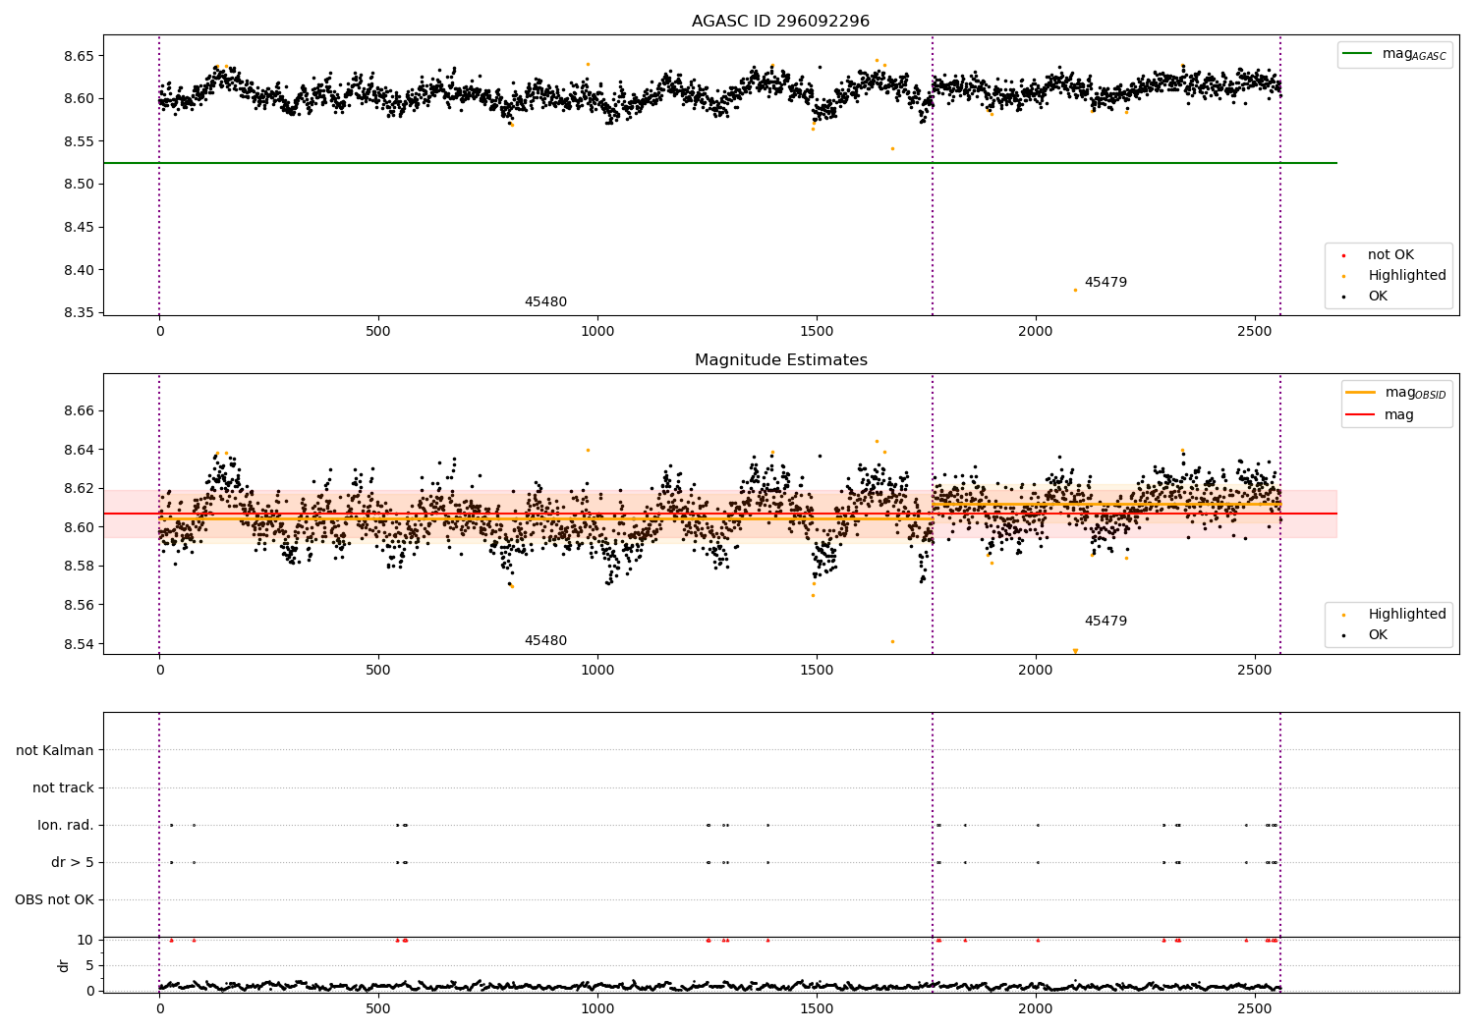Click the 'not OK' legend entry
The height and width of the screenshot is (1031, 1474).
tap(1379, 255)
